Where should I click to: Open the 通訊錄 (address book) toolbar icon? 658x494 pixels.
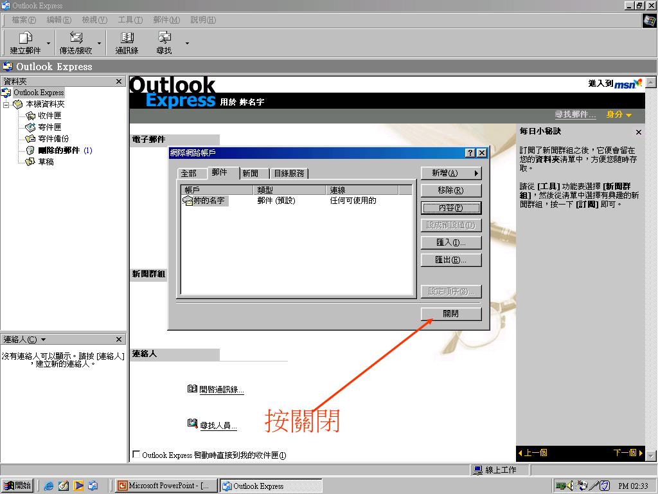click(x=127, y=42)
